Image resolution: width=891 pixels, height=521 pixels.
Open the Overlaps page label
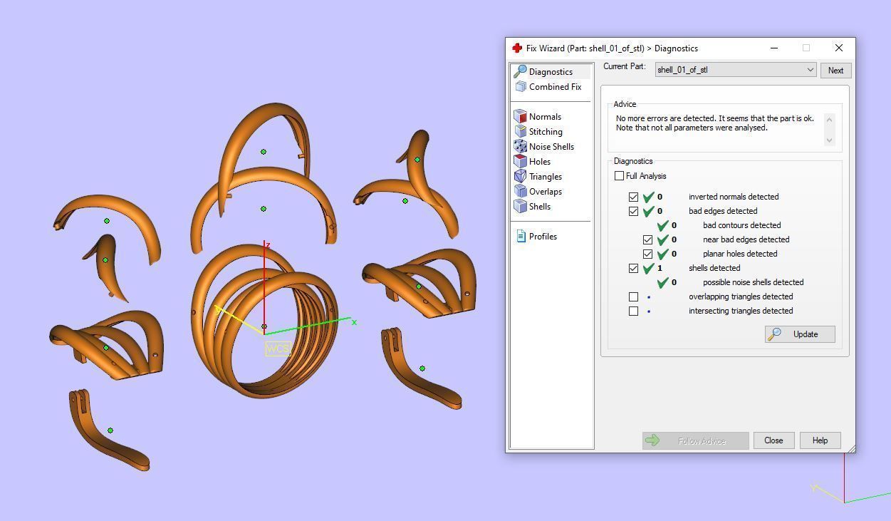(546, 192)
